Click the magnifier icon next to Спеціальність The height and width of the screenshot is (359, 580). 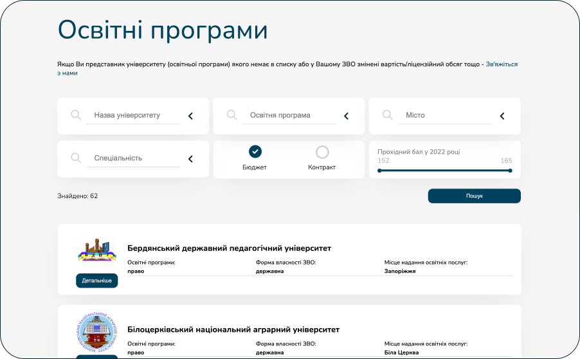76,158
